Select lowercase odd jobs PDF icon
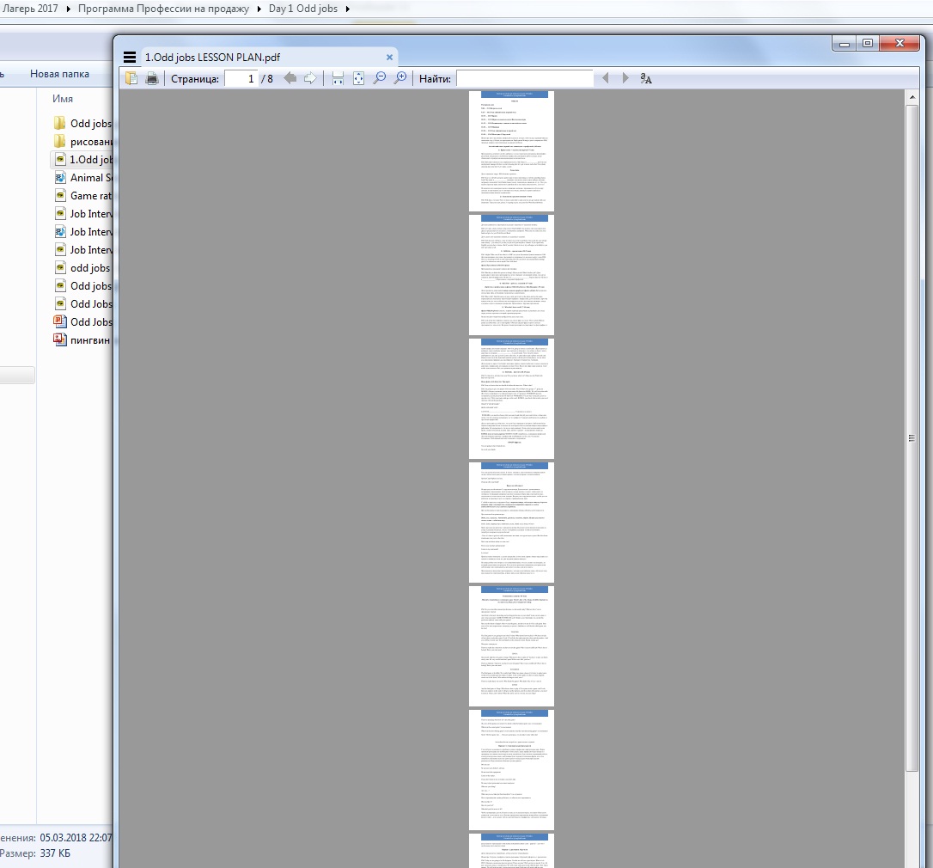The image size is (933, 868). (60, 268)
